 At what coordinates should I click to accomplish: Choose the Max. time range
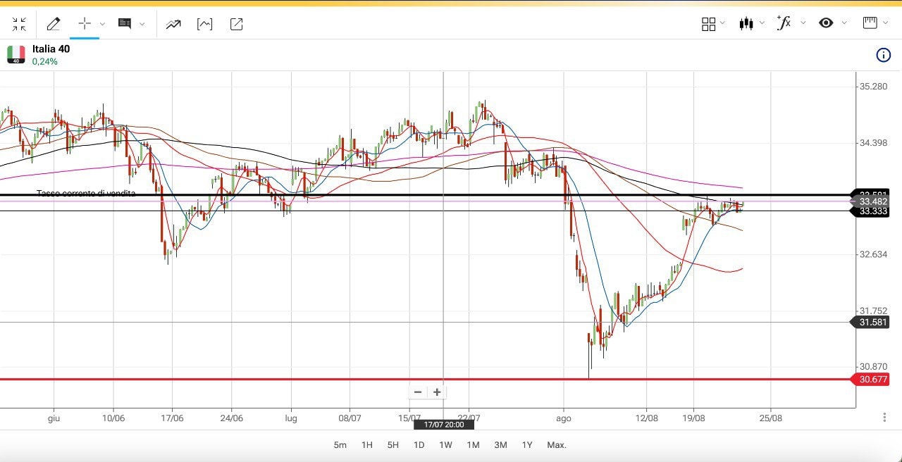(557, 445)
